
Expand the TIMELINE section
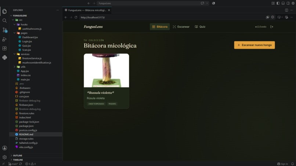(18, 160)
